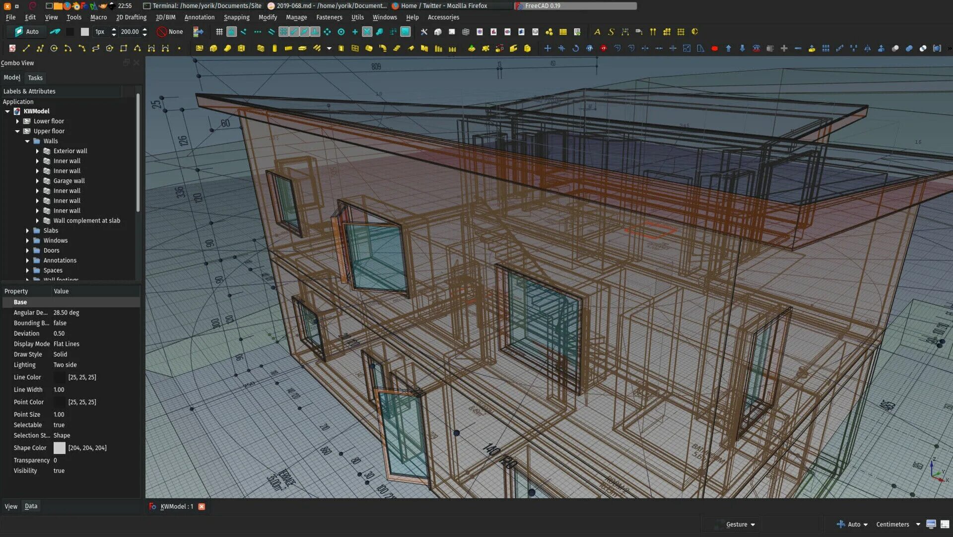The height and width of the screenshot is (537, 953).
Task: Select the Draft Line tool
Action: (x=26, y=48)
